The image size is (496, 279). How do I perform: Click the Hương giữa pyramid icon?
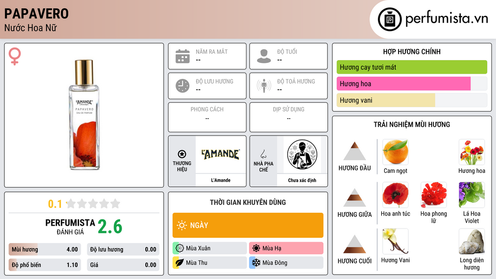click(x=355, y=198)
